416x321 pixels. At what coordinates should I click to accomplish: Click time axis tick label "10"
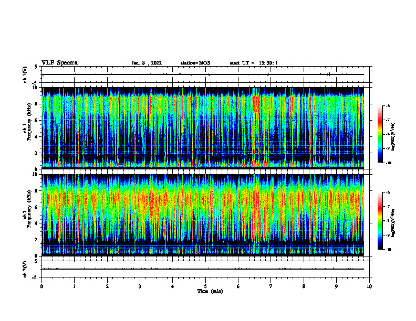click(x=369, y=286)
